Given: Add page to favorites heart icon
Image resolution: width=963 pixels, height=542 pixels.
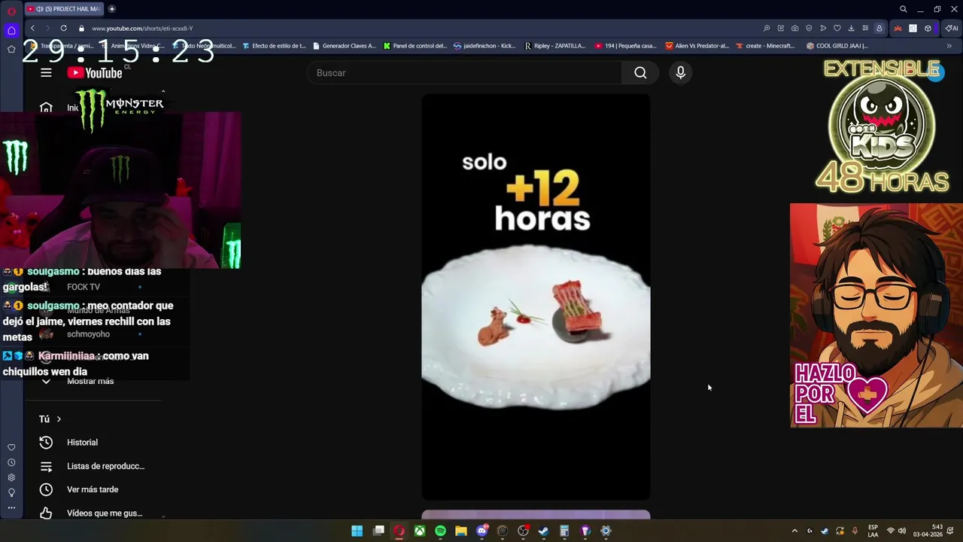Looking at the screenshot, I should point(837,29).
